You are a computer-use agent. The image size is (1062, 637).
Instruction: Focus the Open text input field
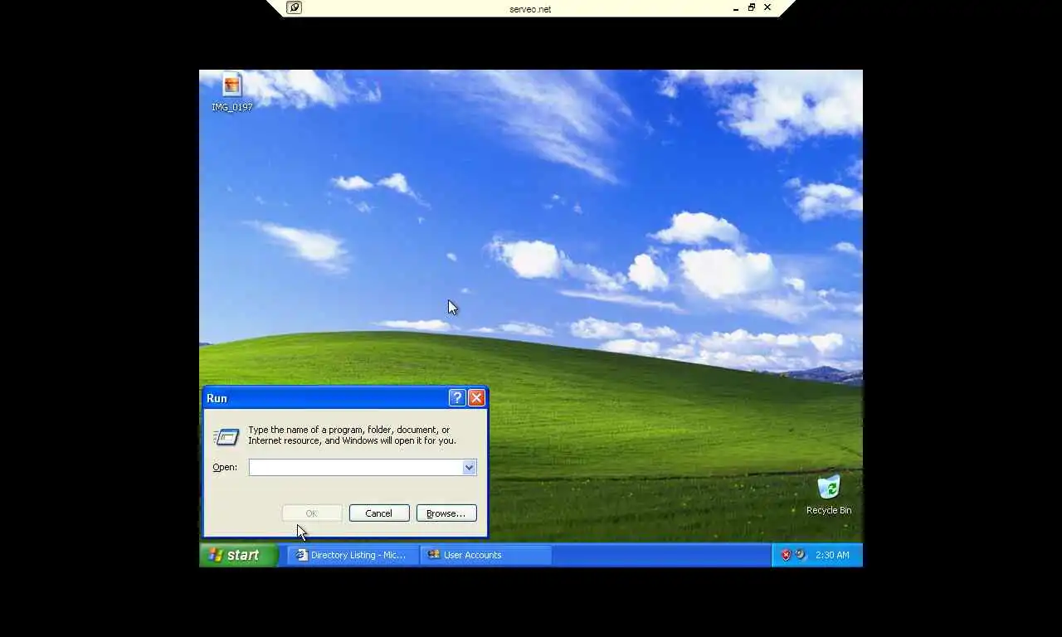tap(356, 467)
